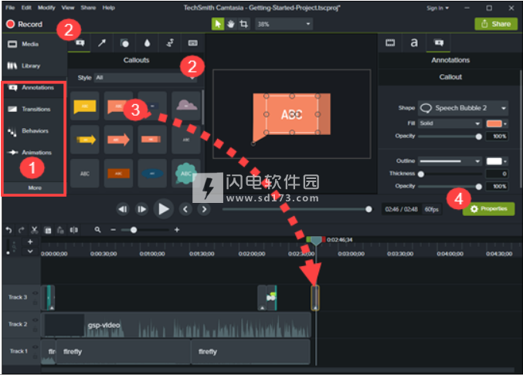This screenshot has width=523, height=375.
Task: Switch to the Shapes annotation subtab
Action: pos(124,43)
